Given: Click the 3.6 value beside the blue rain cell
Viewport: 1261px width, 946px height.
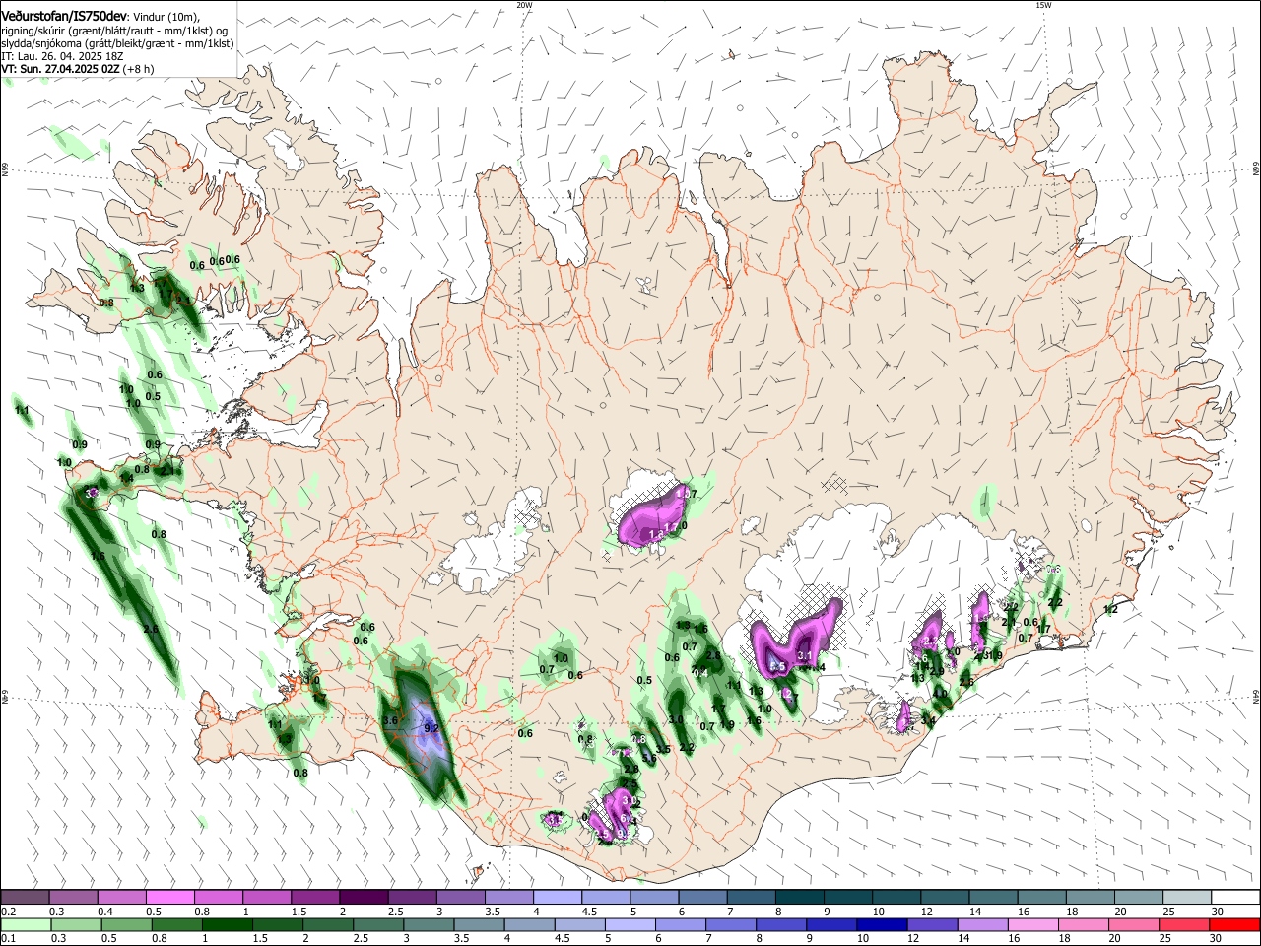Looking at the screenshot, I should tap(390, 721).
